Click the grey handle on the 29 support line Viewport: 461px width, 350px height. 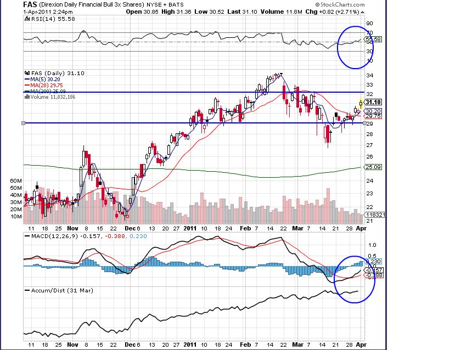tap(23, 123)
